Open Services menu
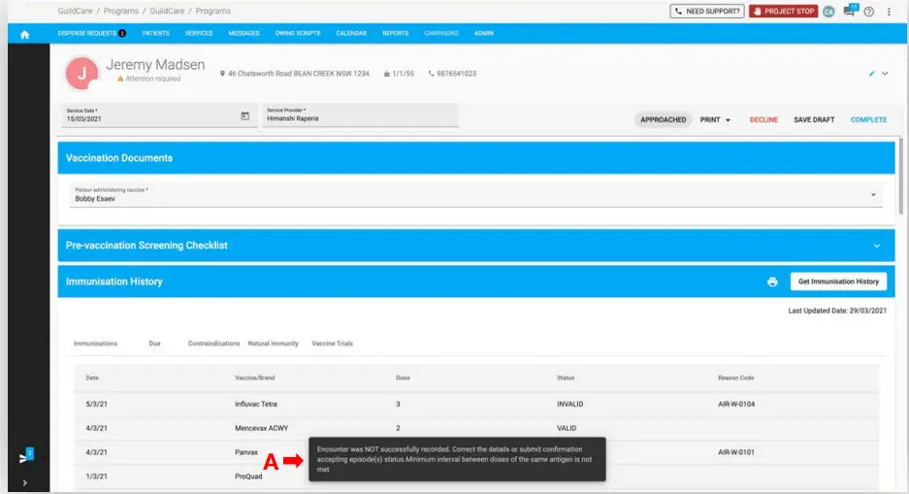The height and width of the screenshot is (494, 909). click(x=199, y=34)
